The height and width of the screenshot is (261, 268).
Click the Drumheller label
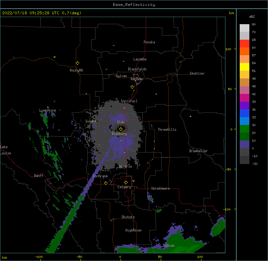[198, 151]
